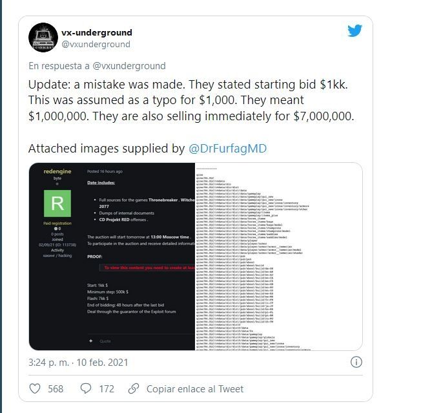Image resolution: width=421 pixels, height=413 pixels.
Task: Click the chain link copy icon
Action: pyautogui.click(x=134, y=388)
